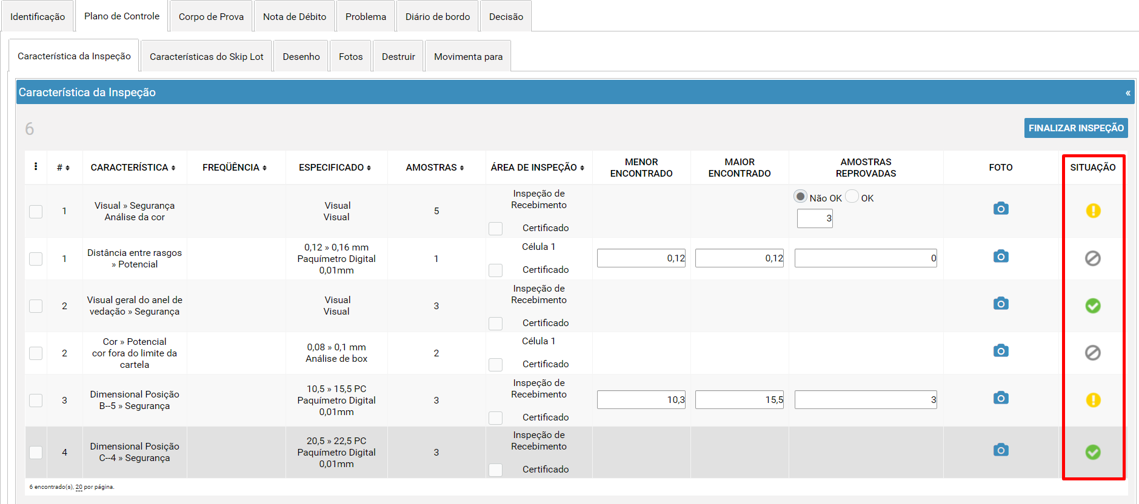Sort table by ÁREA DE INSPEÇÃO column
Viewport: 1139px width, 504px height.
(x=538, y=168)
